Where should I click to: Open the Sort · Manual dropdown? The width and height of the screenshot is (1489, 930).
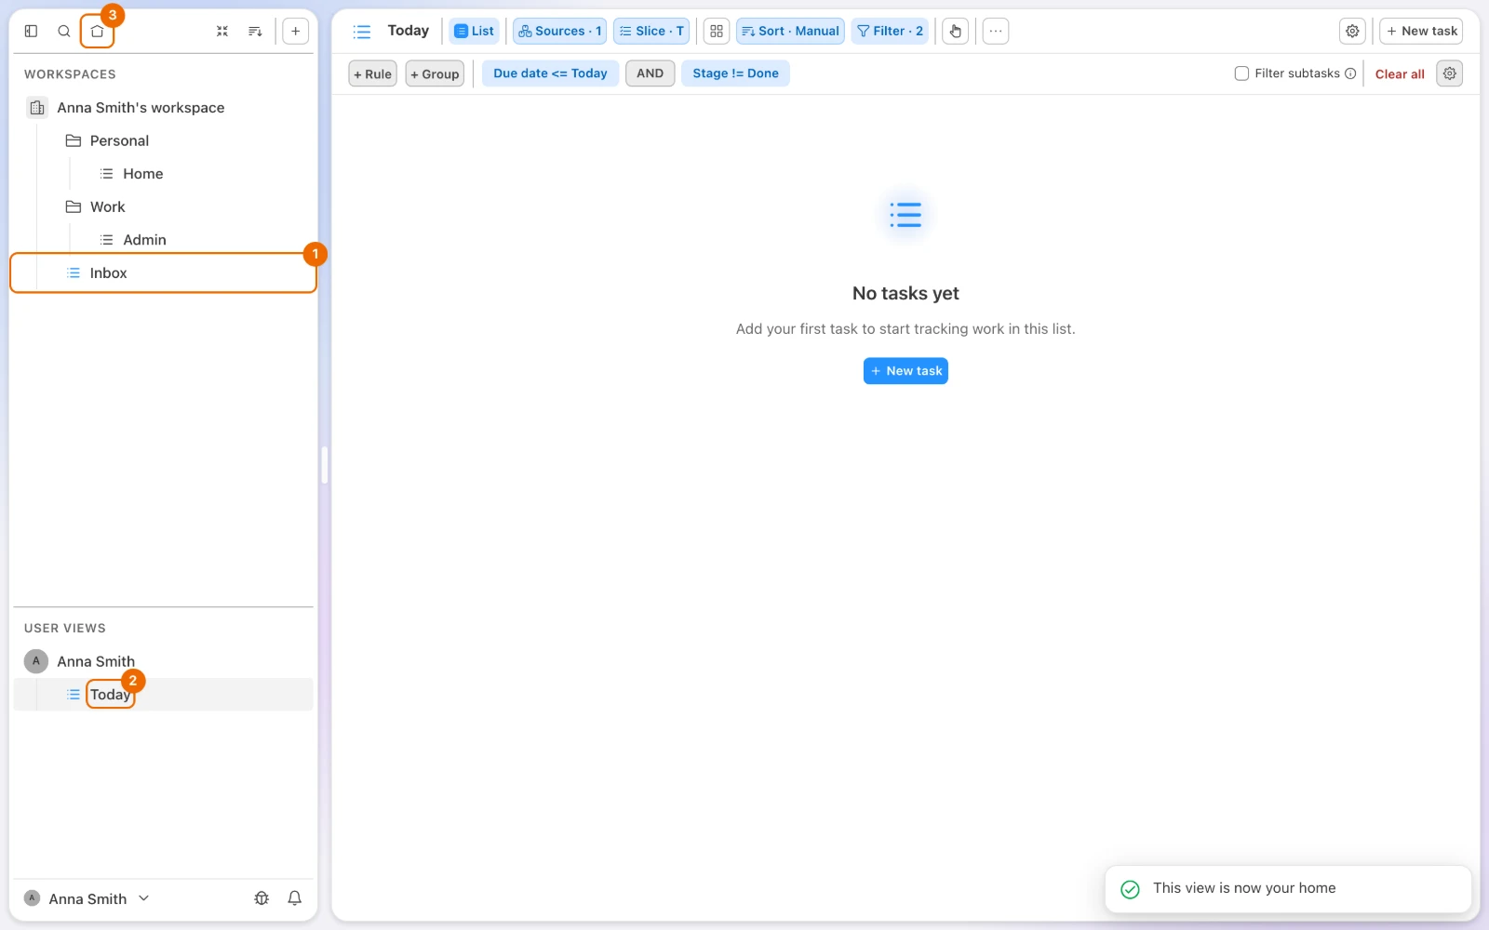(790, 31)
